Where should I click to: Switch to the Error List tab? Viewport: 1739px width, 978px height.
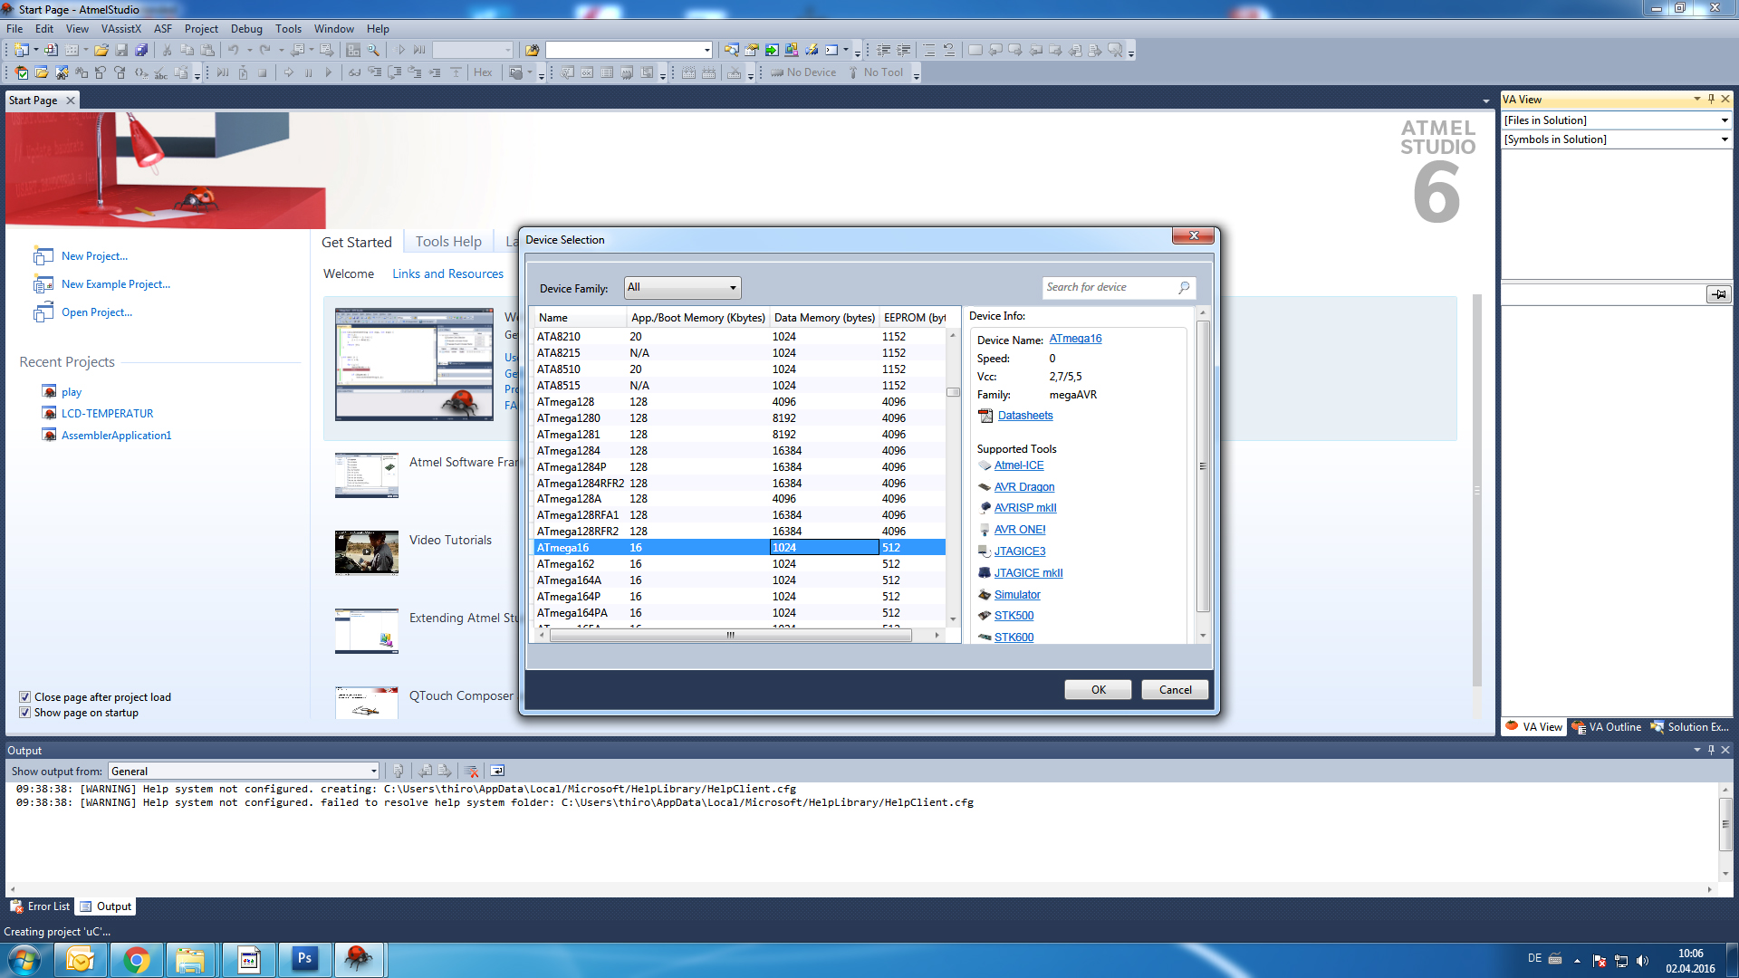pos(40,906)
